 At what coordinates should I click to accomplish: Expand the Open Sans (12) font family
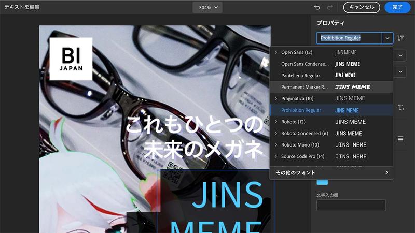pyautogui.click(x=276, y=52)
